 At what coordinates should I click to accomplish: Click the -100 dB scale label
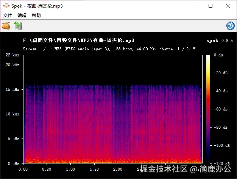(x=222, y=145)
